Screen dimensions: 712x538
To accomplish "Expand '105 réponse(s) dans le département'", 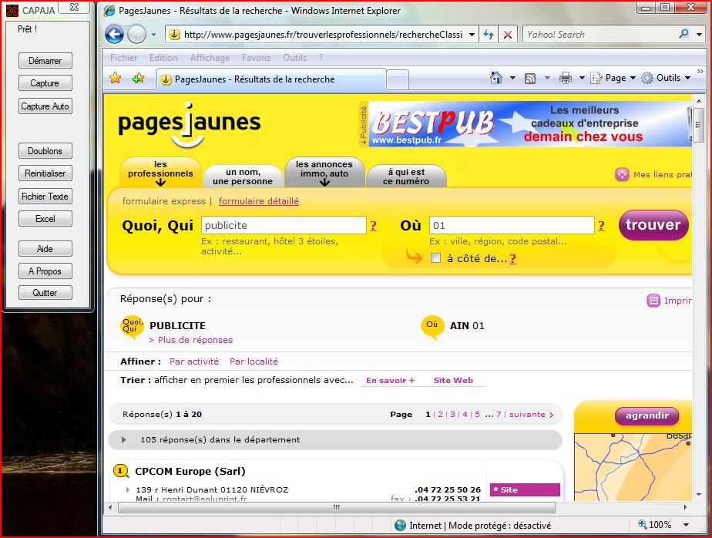I will (335, 439).
